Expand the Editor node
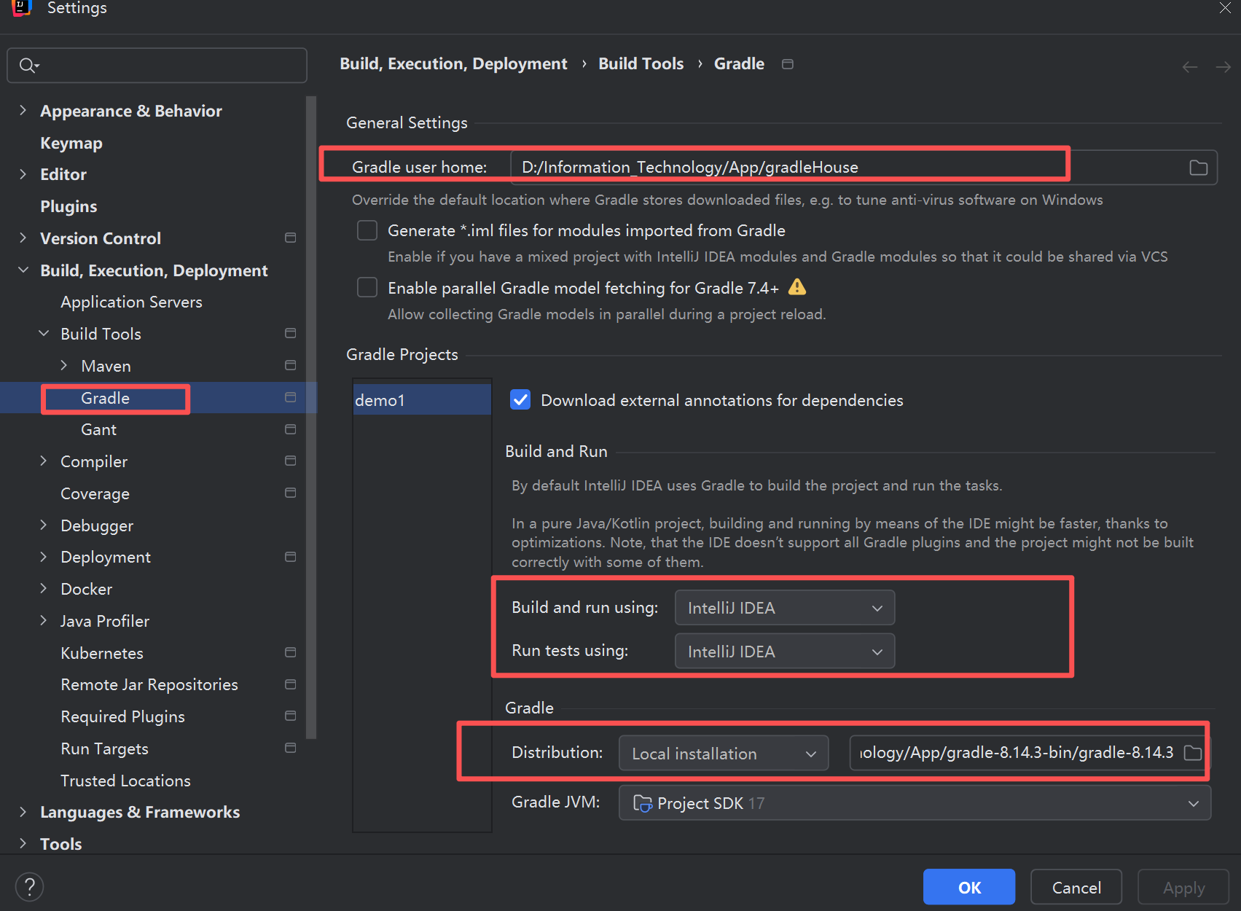Screen dimensions: 1241x911 pyautogui.click(x=23, y=174)
